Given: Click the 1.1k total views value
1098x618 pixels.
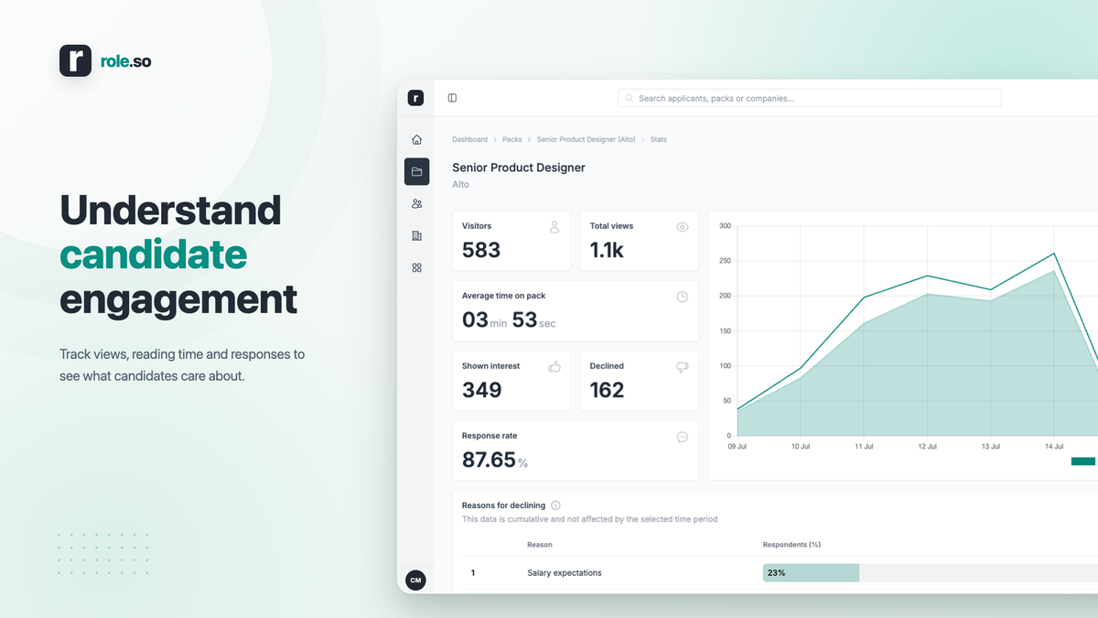Looking at the screenshot, I should [x=607, y=250].
